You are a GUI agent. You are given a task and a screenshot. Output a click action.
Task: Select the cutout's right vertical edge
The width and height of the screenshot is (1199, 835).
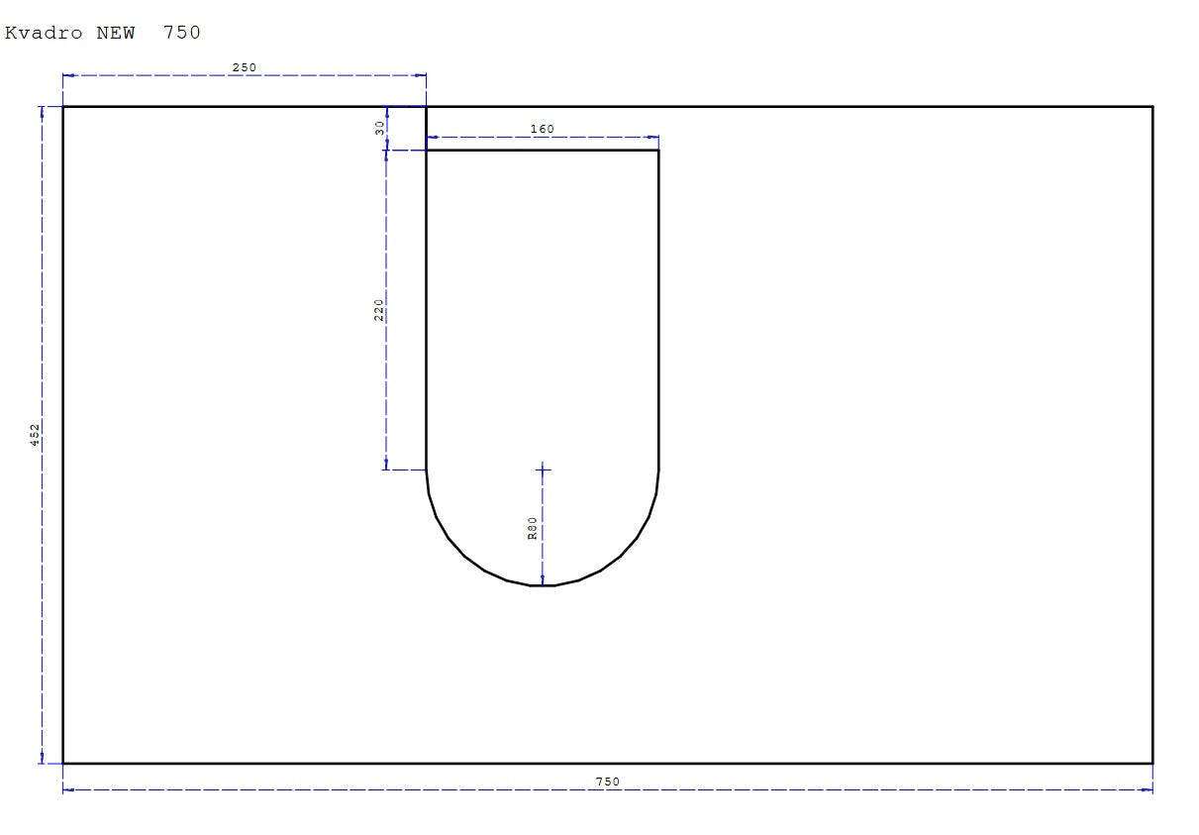pyautogui.click(x=658, y=309)
